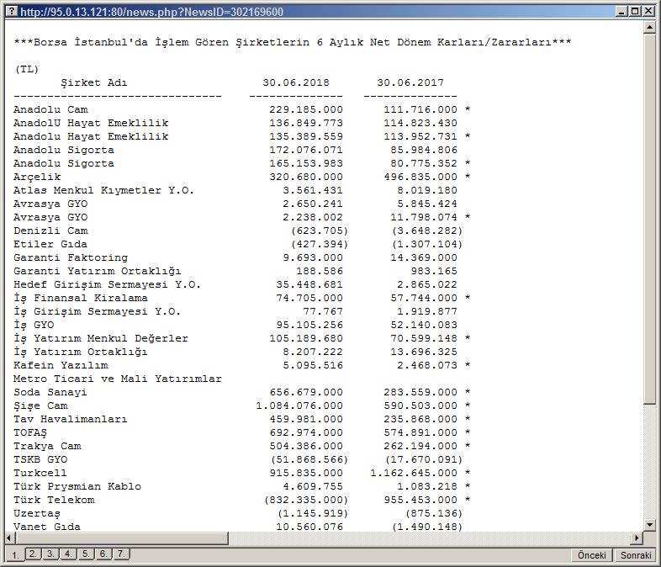The width and height of the screenshot is (661, 567).
Task: Click the Önceki button
Action: coord(592,555)
